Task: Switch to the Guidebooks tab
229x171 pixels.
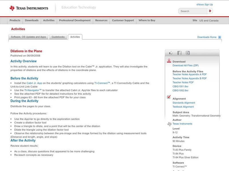Action: (x=58, y=37)
